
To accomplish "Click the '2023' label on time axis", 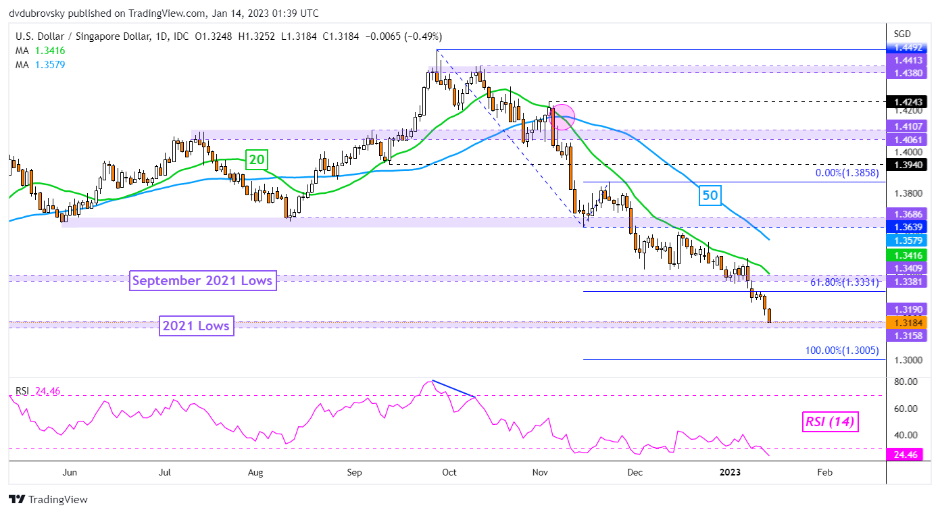I will [x=731, y=473].
